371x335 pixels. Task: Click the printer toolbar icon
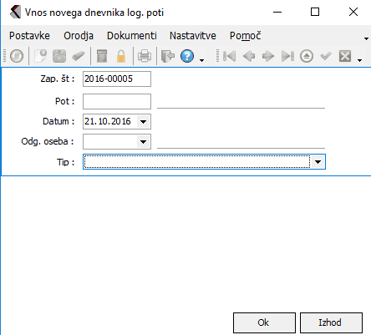(145, 56)
